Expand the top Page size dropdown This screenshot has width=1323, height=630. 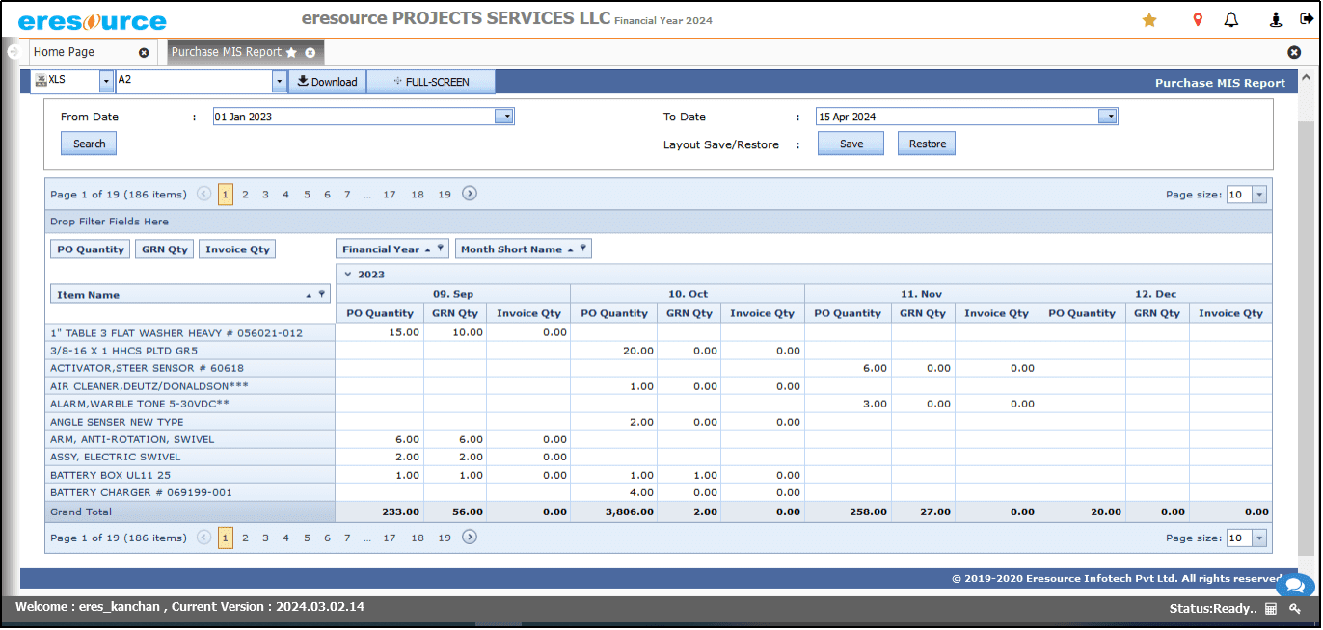click(x=1258, y=195)
